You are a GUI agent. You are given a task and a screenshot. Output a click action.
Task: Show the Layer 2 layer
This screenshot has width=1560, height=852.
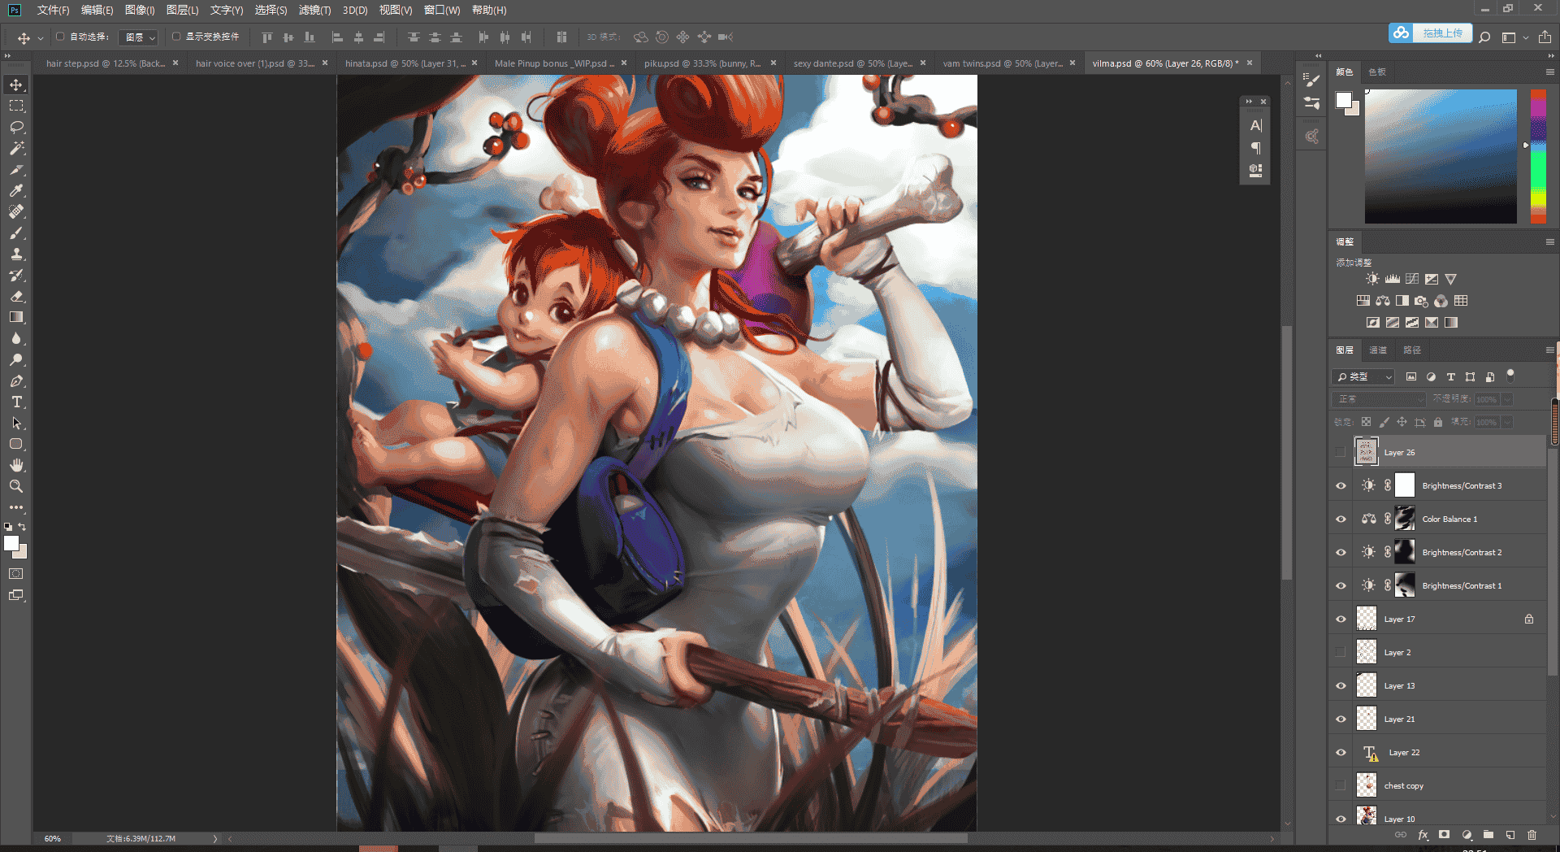pos(1341,653)
